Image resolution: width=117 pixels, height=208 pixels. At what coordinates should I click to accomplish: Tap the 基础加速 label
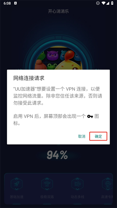pos(17,197)
